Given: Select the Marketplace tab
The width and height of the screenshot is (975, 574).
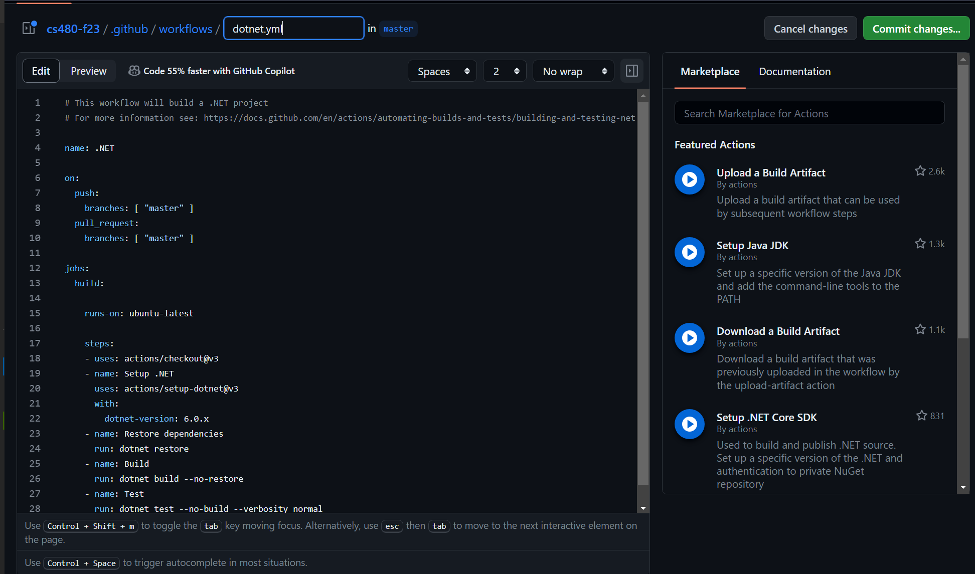Looking at the screenshot, I should click(710, 71).
